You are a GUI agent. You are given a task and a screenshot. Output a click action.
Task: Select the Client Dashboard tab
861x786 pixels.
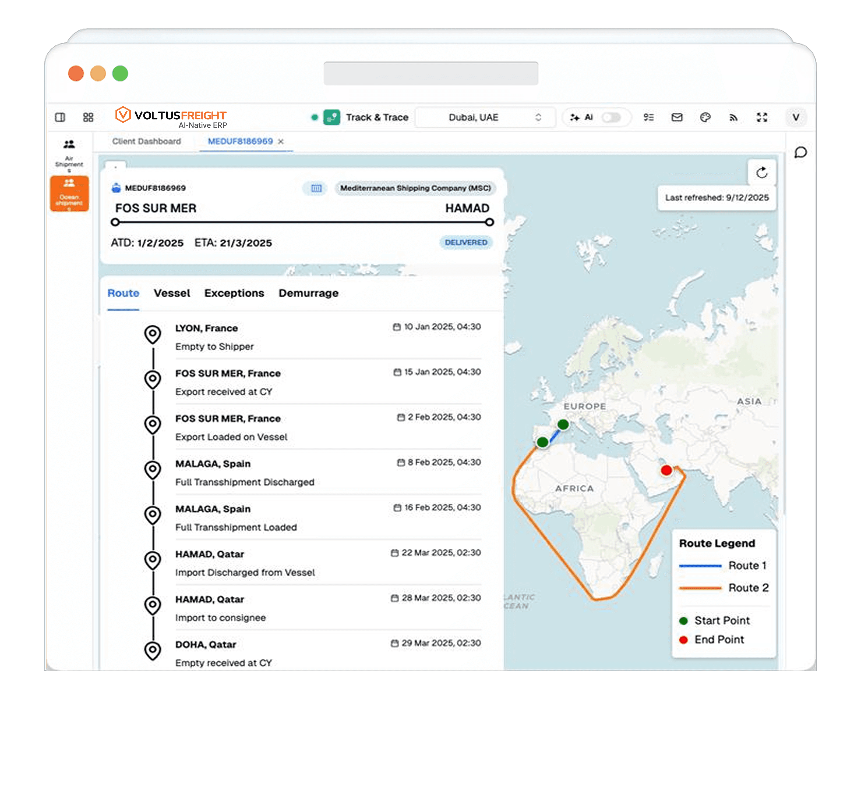pos(146,141)
